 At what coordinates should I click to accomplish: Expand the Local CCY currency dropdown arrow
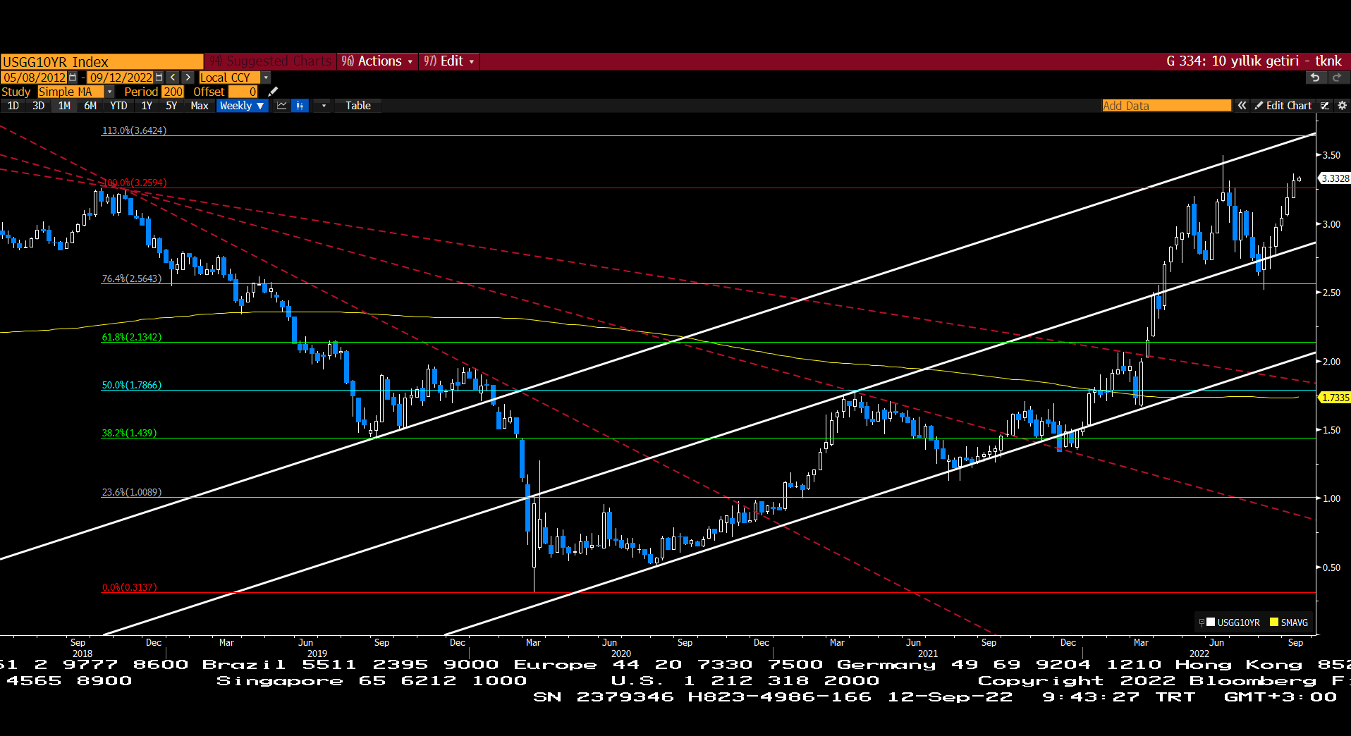[x=266, y=78]
